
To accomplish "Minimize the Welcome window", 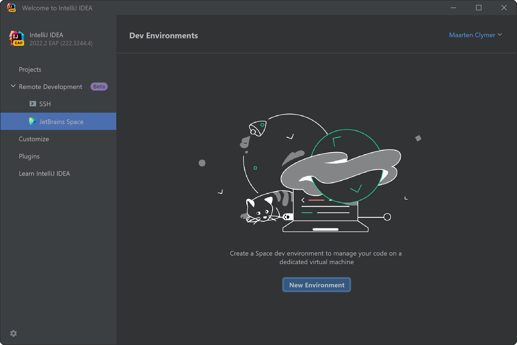I will click(453, 8).
